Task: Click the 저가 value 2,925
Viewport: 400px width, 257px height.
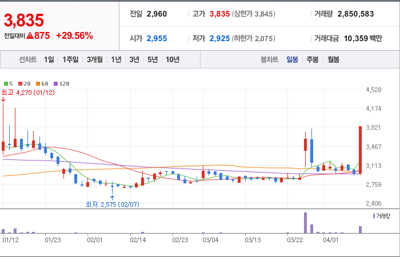Action: [x=219, y=38]
